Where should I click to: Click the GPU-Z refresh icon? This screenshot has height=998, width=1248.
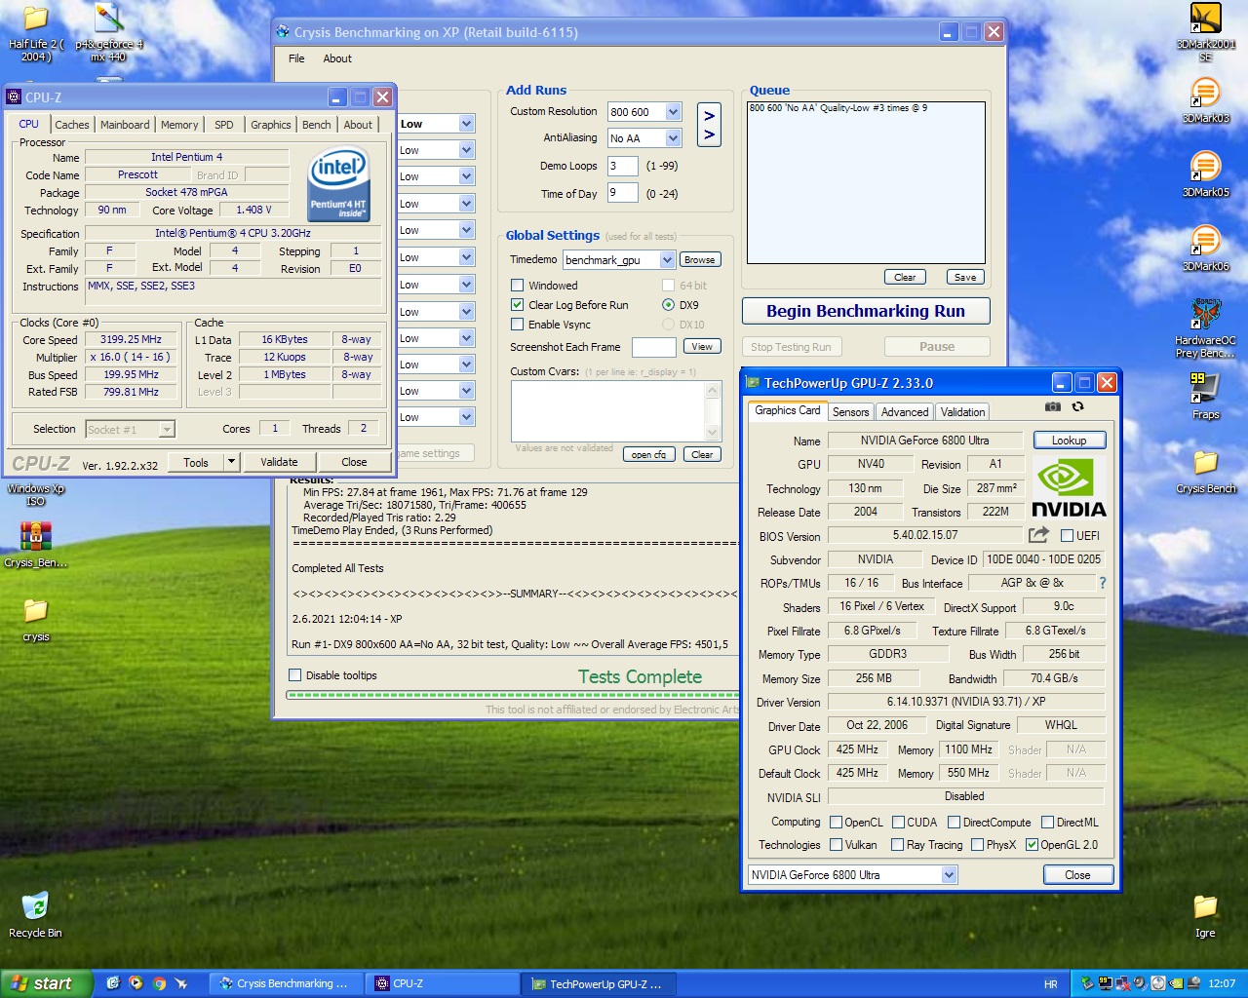tap(1078, 406)
